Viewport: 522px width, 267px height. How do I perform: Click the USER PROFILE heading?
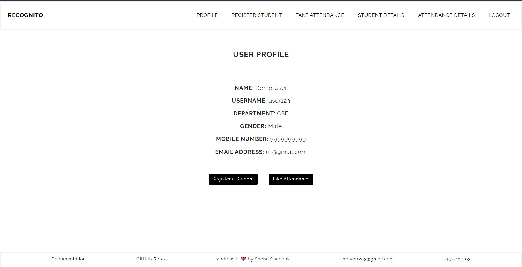pos(261,54)
